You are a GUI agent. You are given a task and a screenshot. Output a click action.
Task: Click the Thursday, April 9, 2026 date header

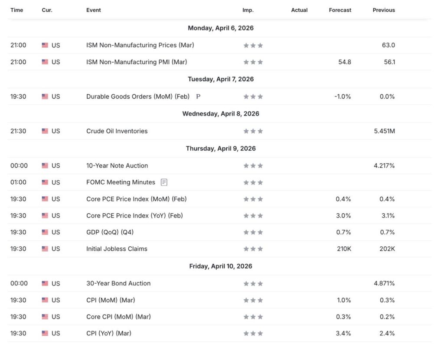point(221,149)
